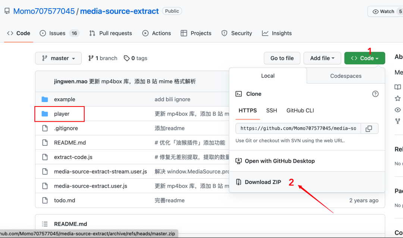This screenshot has width=403, height=238.
Task: Expand the master branch dropdown
Action: point(58,58)
